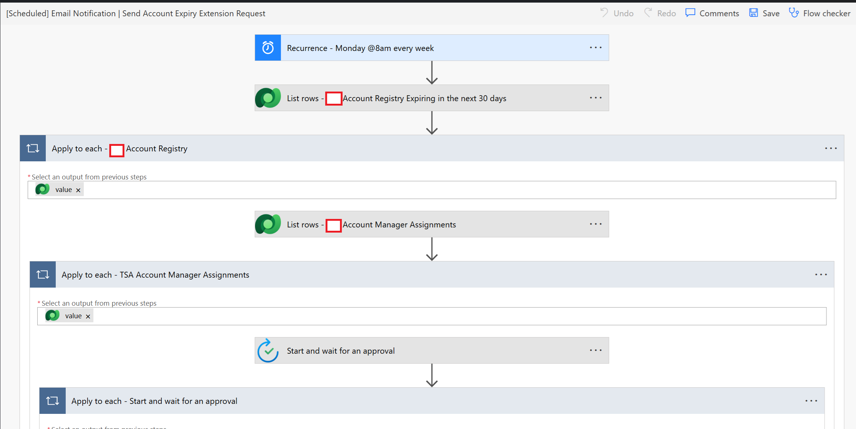This screenshot has width=856, height=429.
Task: Click loop icon on Account Registry Apply to each
Action: [33, 148]
